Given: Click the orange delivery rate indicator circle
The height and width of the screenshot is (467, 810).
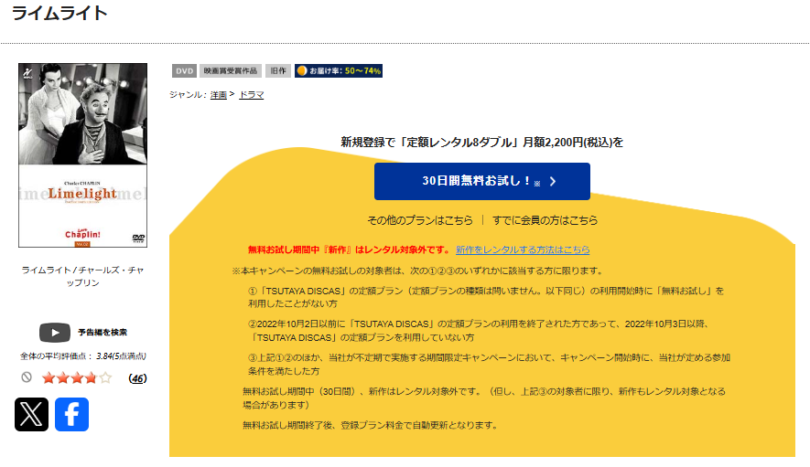Looking at the screenshot, I should point(302,70).
